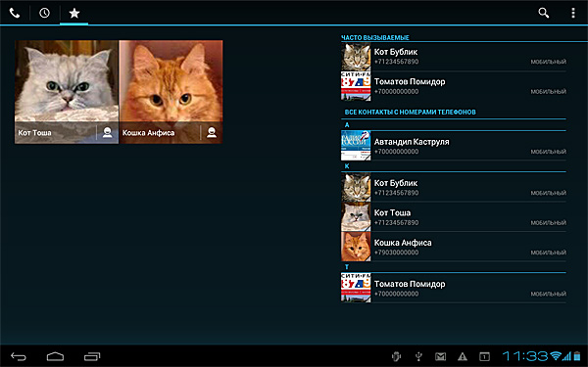
Task: Switch to the call history clock tab
Action: point(44,13)
